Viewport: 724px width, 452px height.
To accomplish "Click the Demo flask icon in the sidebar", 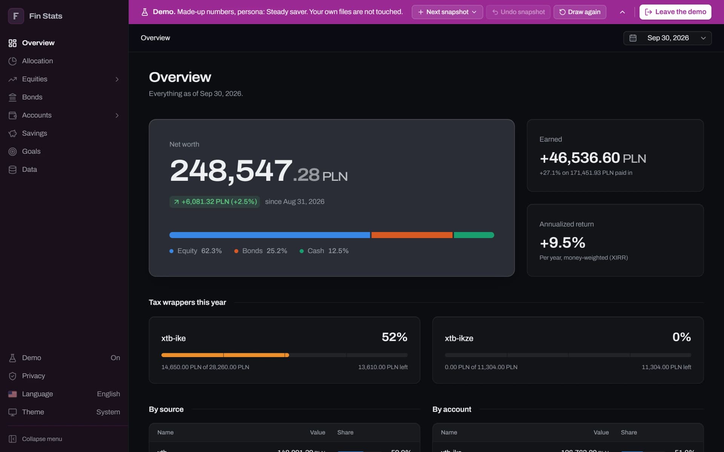I will (x=12, y=358).
